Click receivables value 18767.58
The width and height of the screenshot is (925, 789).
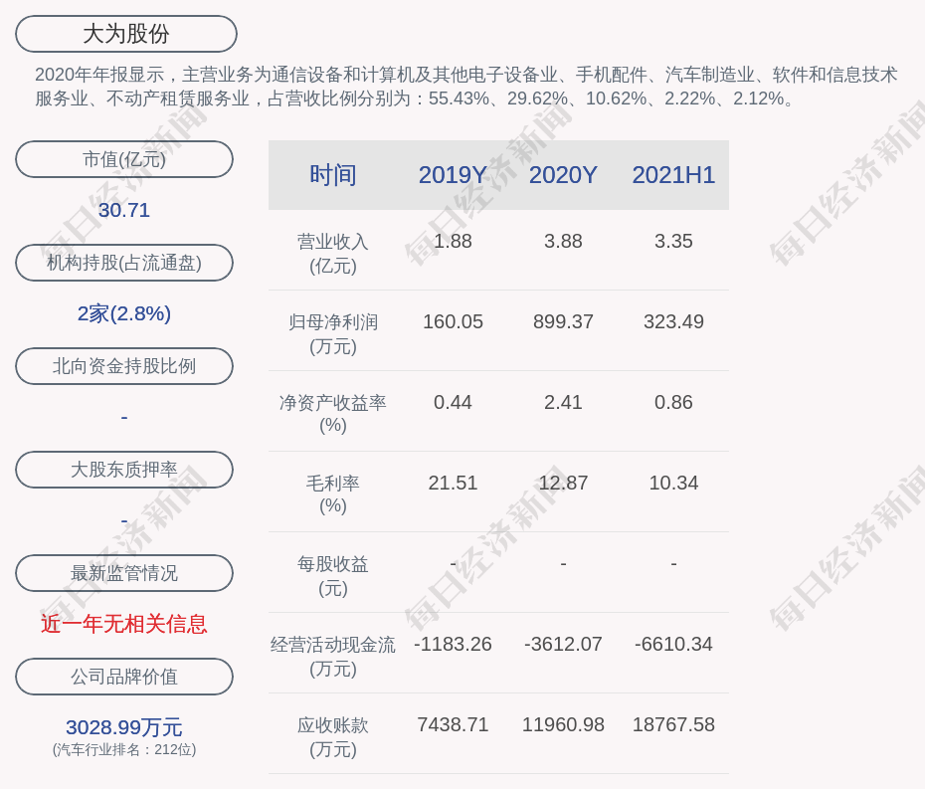(x=673, y=724)
